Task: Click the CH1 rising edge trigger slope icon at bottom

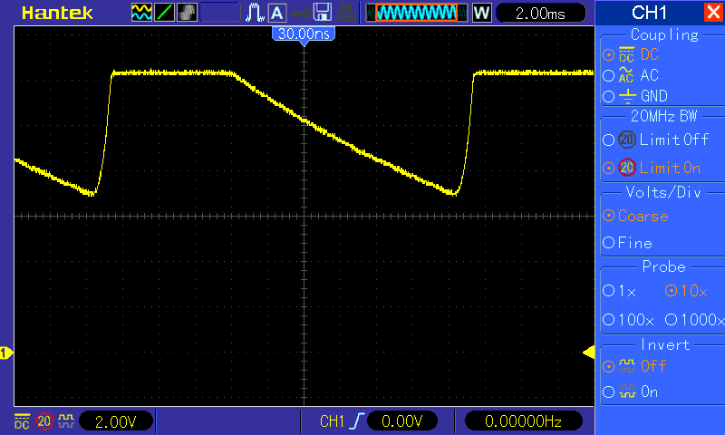Action: click(357, 421)
